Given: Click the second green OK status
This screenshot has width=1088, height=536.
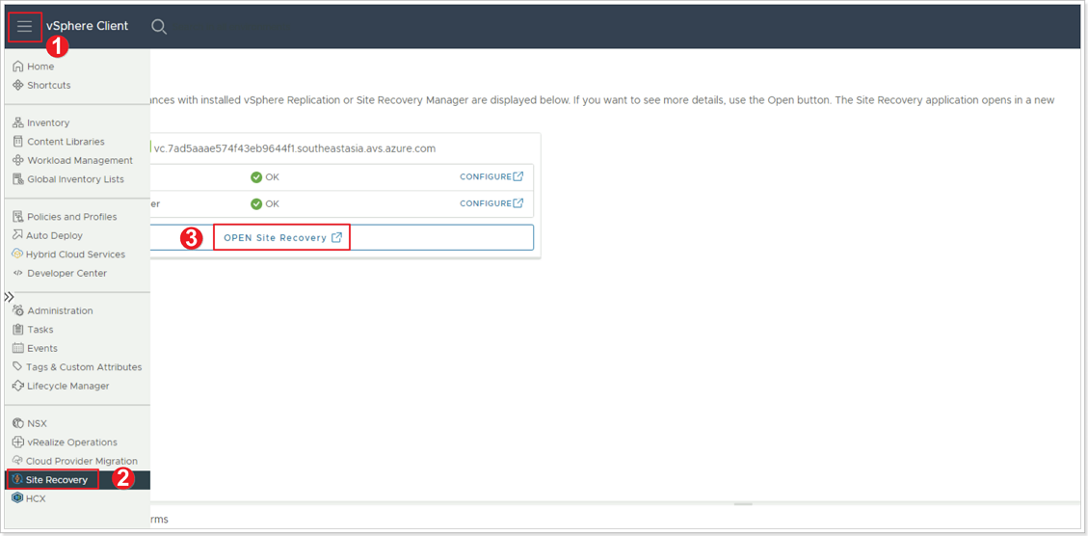Looking at the screenshot, I should [264, 204].
